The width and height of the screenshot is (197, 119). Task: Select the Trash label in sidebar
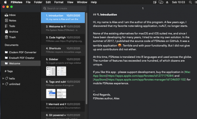point(13,37)
